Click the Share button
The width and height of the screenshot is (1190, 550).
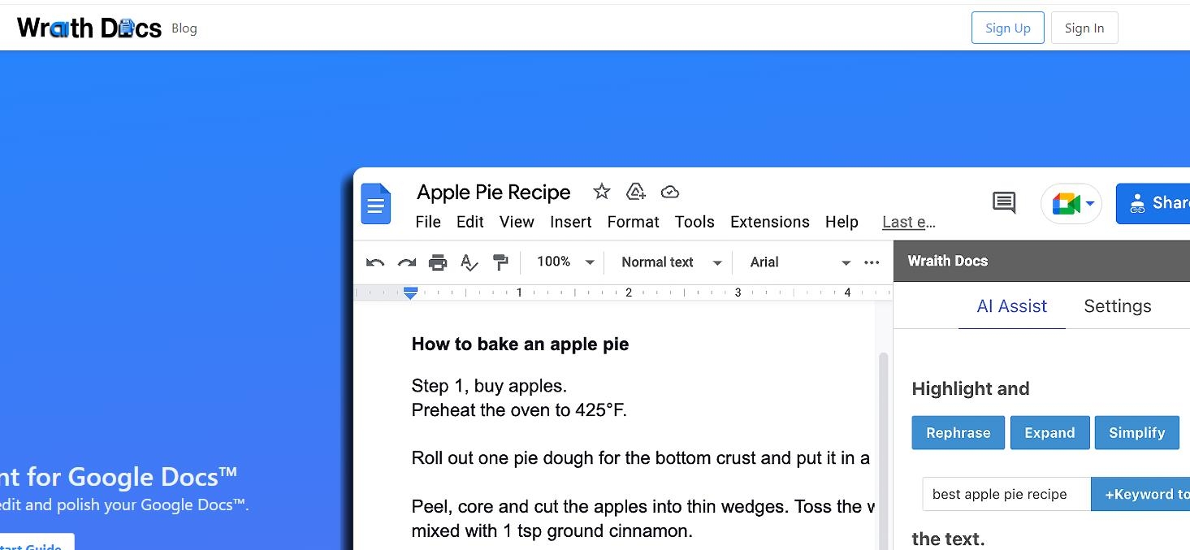[x=1153, y=203]
